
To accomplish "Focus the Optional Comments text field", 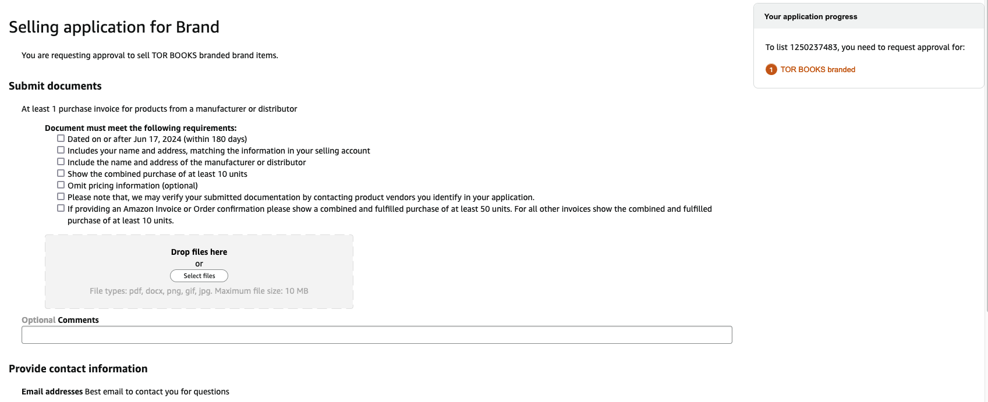I will pyautogui.click(x=377, y=335).
